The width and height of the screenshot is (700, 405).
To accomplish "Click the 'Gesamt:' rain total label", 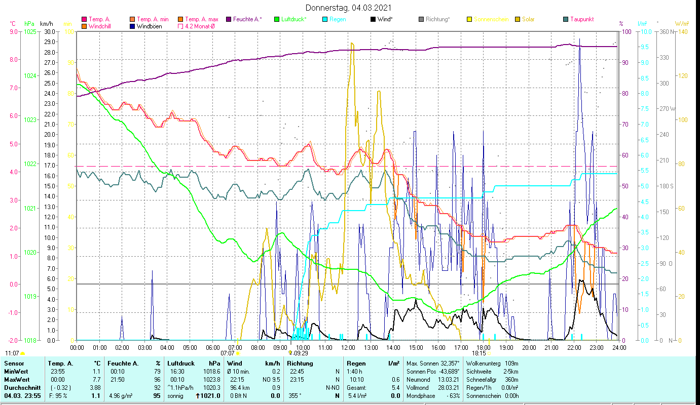I will click(x=357, y=388).
